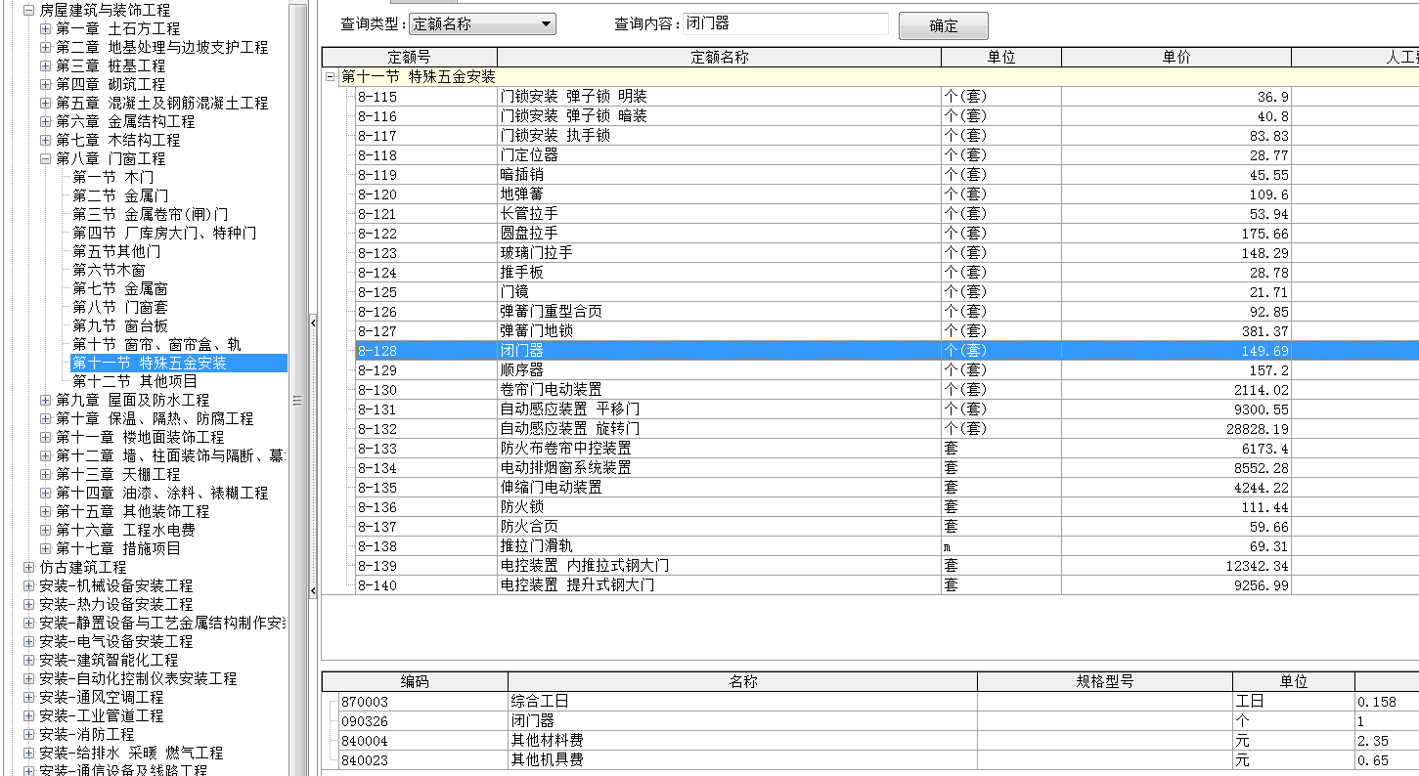Select 弹簧门地锁 row

(887, 331)
